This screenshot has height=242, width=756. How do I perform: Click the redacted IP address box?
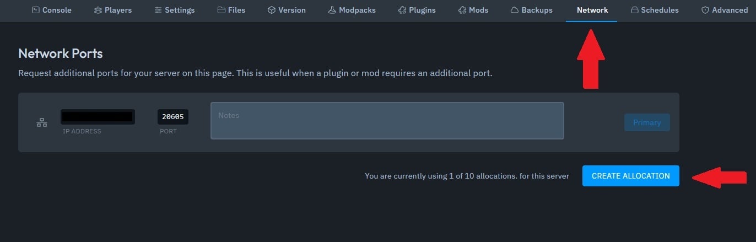(x=98, y=117)
